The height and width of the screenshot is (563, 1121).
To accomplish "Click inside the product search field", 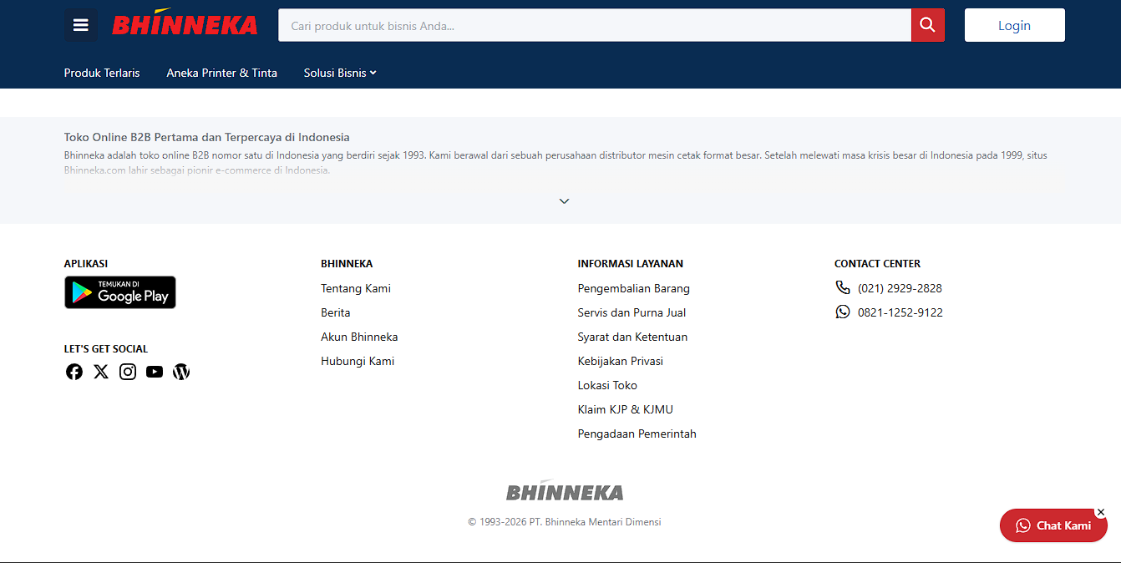I will point(585,24).
